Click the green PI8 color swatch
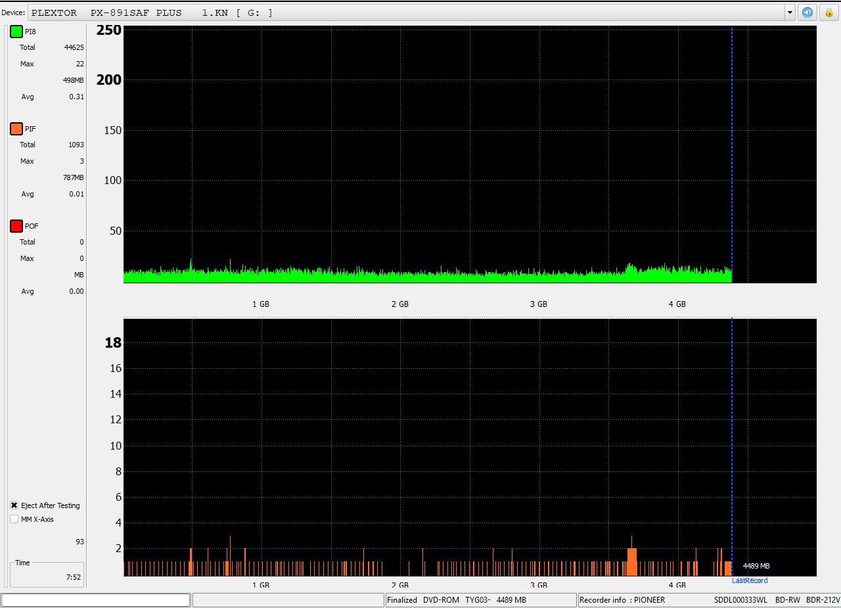 16,32
